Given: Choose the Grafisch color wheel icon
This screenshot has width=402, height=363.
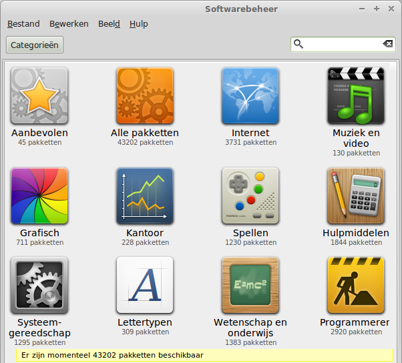Looking at the screenshot, I should click(39, 196).
